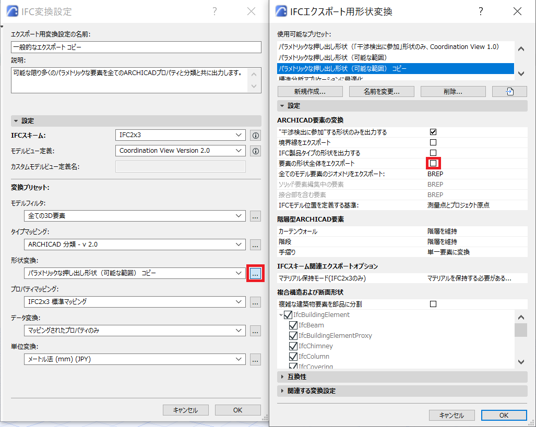This screenshot has height=427, width=536.
Task: Click 測量点とプロジェクト原点 value
Action: point(458,205)
